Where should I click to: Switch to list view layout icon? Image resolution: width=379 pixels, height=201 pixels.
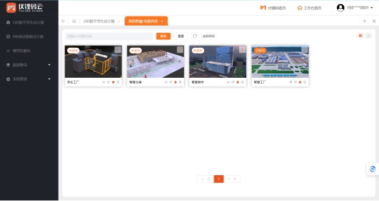pos(369,36)
